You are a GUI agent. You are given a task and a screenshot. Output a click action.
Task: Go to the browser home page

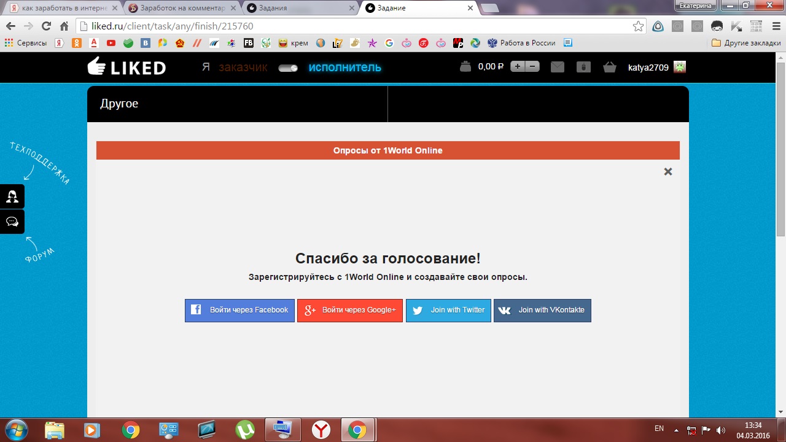coord(64,26)
